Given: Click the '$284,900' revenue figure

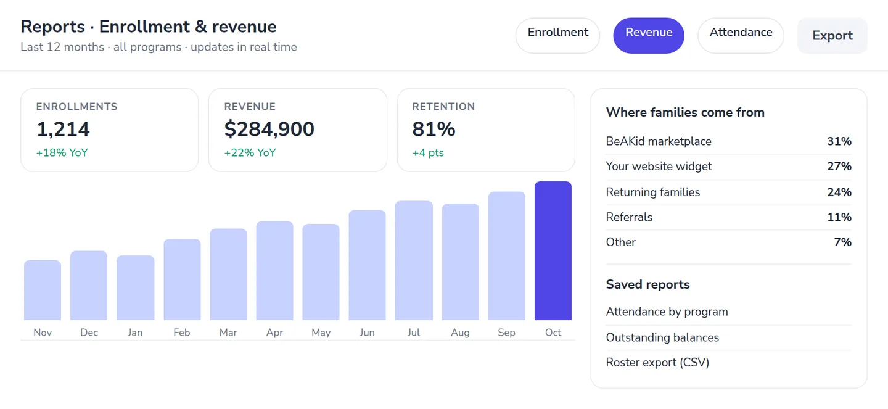Looking at the screenshot, I should point(269,129).
